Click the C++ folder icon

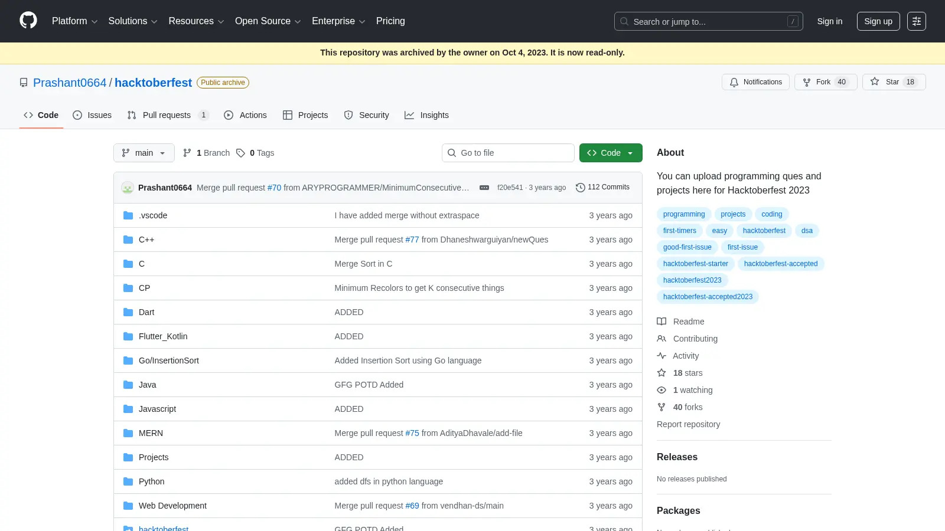[x=128, y=240]
